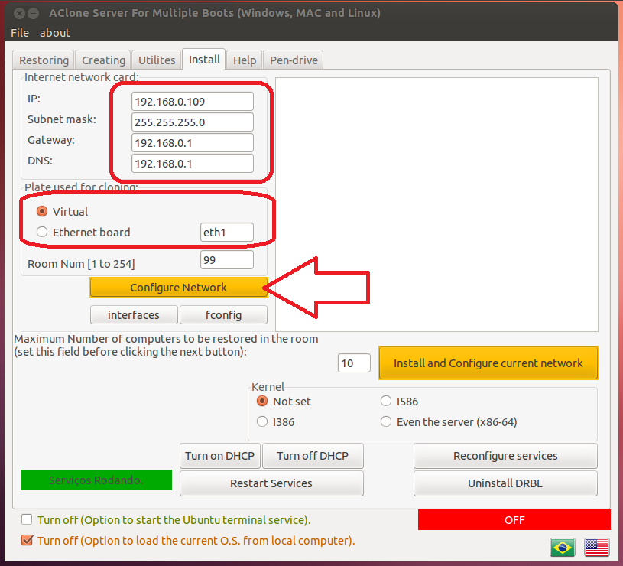Minimize the AClone Server window
Screen dimensions: 623x566
pyautogui.click(x=34, y=14)
